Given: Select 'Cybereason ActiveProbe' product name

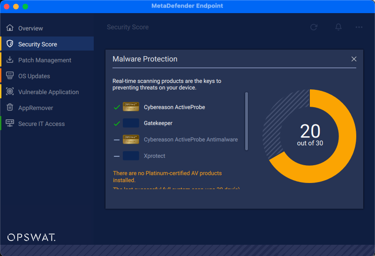Looking at the screenshot, I should tap(174, 107).
